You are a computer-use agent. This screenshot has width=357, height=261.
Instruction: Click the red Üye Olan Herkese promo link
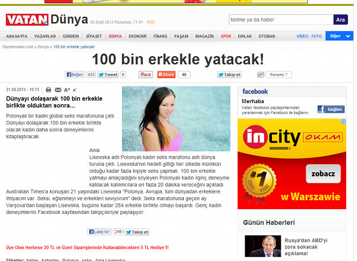pyautogui.click(x=87, y=247)
